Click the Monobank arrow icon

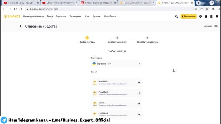[x=139, y=83]
